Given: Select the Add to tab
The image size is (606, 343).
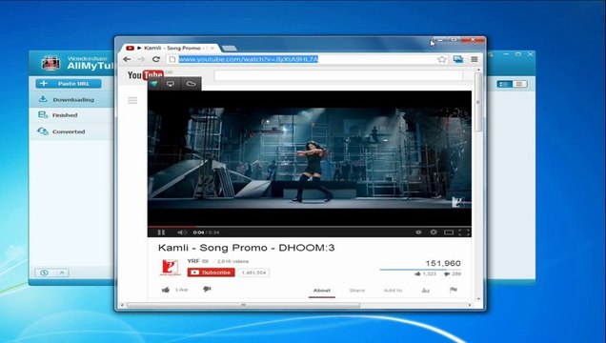Looking at the screenshot, I should tap(394, 291).
